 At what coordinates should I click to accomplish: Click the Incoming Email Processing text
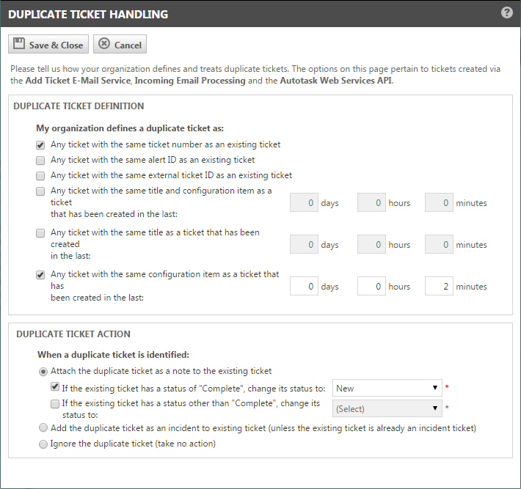190,81
